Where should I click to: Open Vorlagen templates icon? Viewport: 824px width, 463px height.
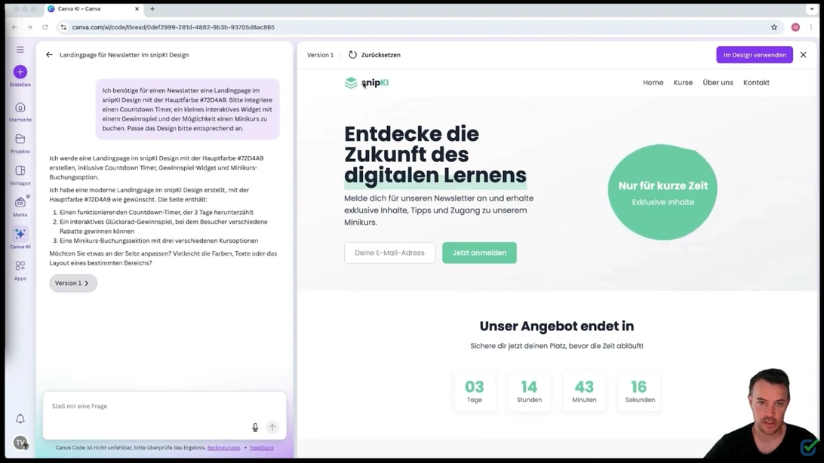tap(20, 171)
